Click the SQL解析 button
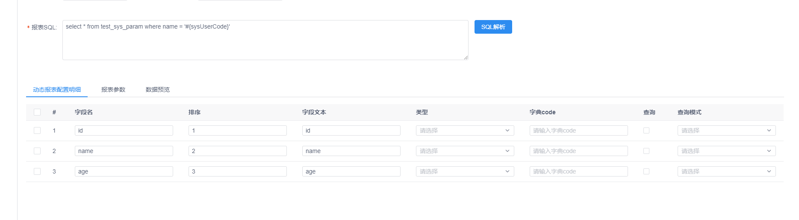Screen dimensions: 799x220 tap(493, 27)
